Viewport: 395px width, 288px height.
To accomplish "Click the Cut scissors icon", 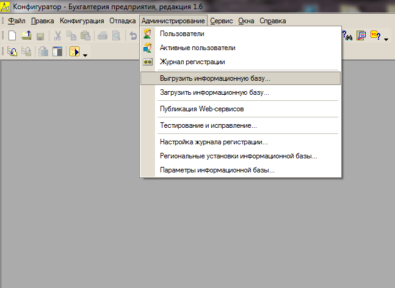I will pyautogui.click(x=57, y=35).
